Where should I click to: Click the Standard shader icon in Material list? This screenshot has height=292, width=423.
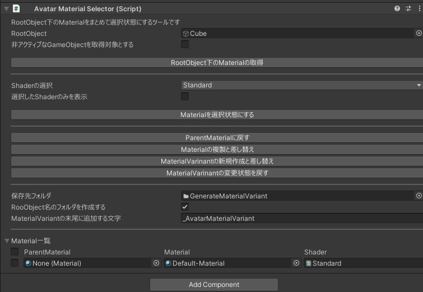[x=308, y=263]
